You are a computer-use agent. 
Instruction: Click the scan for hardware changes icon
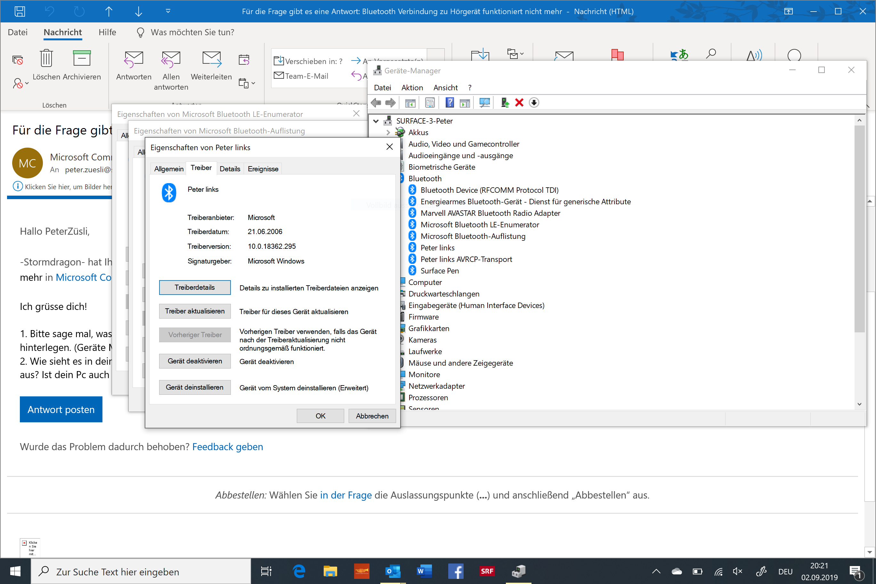point(484,102)
